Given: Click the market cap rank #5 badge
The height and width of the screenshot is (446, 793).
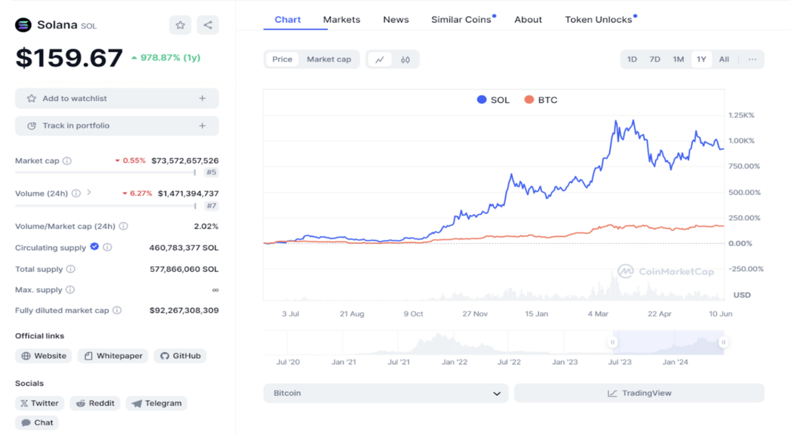Looking at the screenshot, I should point(211,172).
